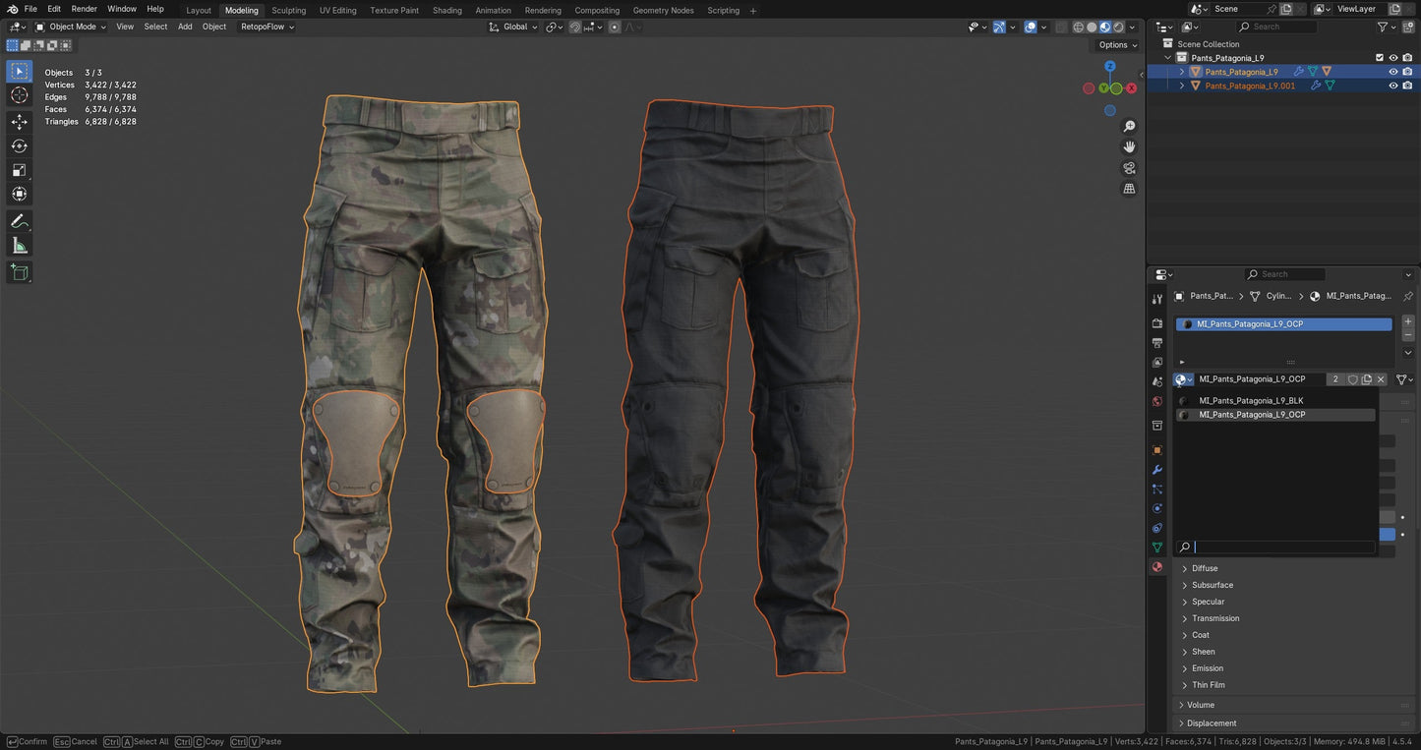
Task: Select MI_Pants_Patagonia_L9_BLK from the material list
Action: pos(1251,400)
